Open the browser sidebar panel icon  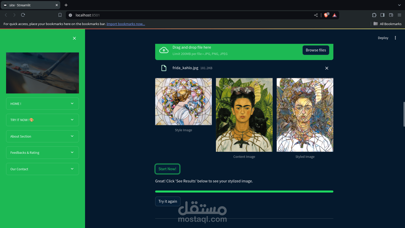coord(382,15)
